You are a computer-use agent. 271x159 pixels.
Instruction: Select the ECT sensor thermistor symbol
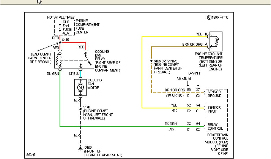pos(216,41)
